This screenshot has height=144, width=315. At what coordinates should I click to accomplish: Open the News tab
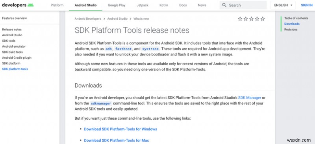[x=202, y=5]
